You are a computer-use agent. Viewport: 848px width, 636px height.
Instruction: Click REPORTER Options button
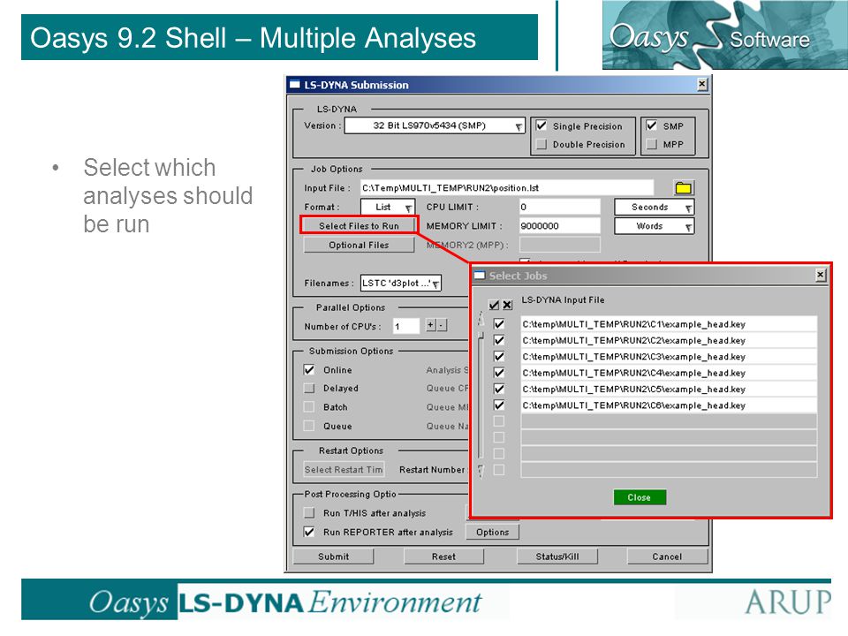pos(492,532)
